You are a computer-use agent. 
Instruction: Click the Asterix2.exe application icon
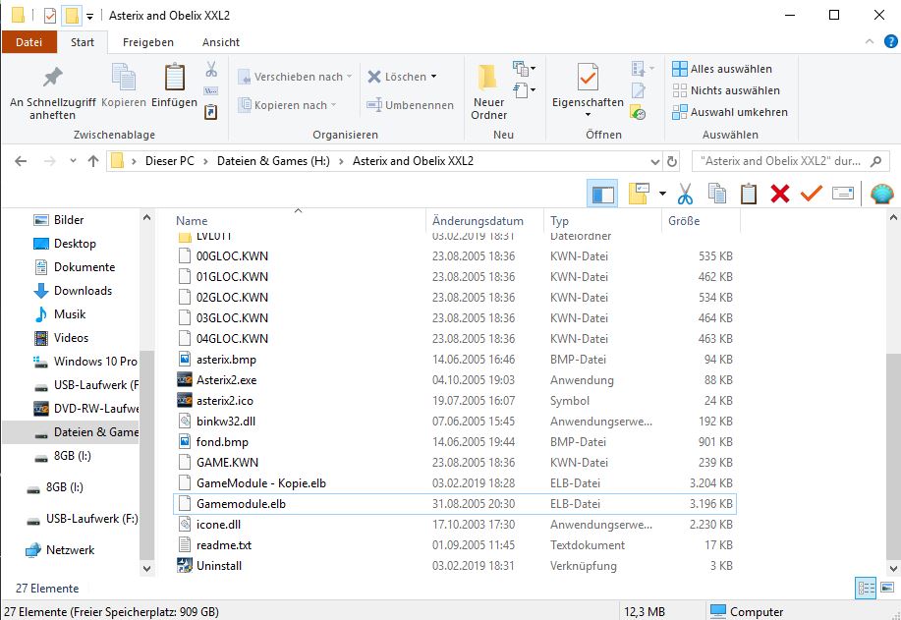[x=185, y=380]
